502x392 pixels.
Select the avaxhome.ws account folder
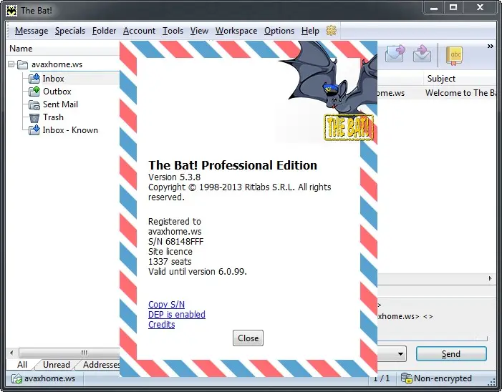57,64
